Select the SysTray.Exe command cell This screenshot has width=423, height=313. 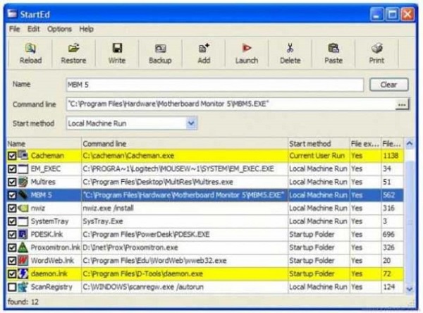click(x=185, y=221)
